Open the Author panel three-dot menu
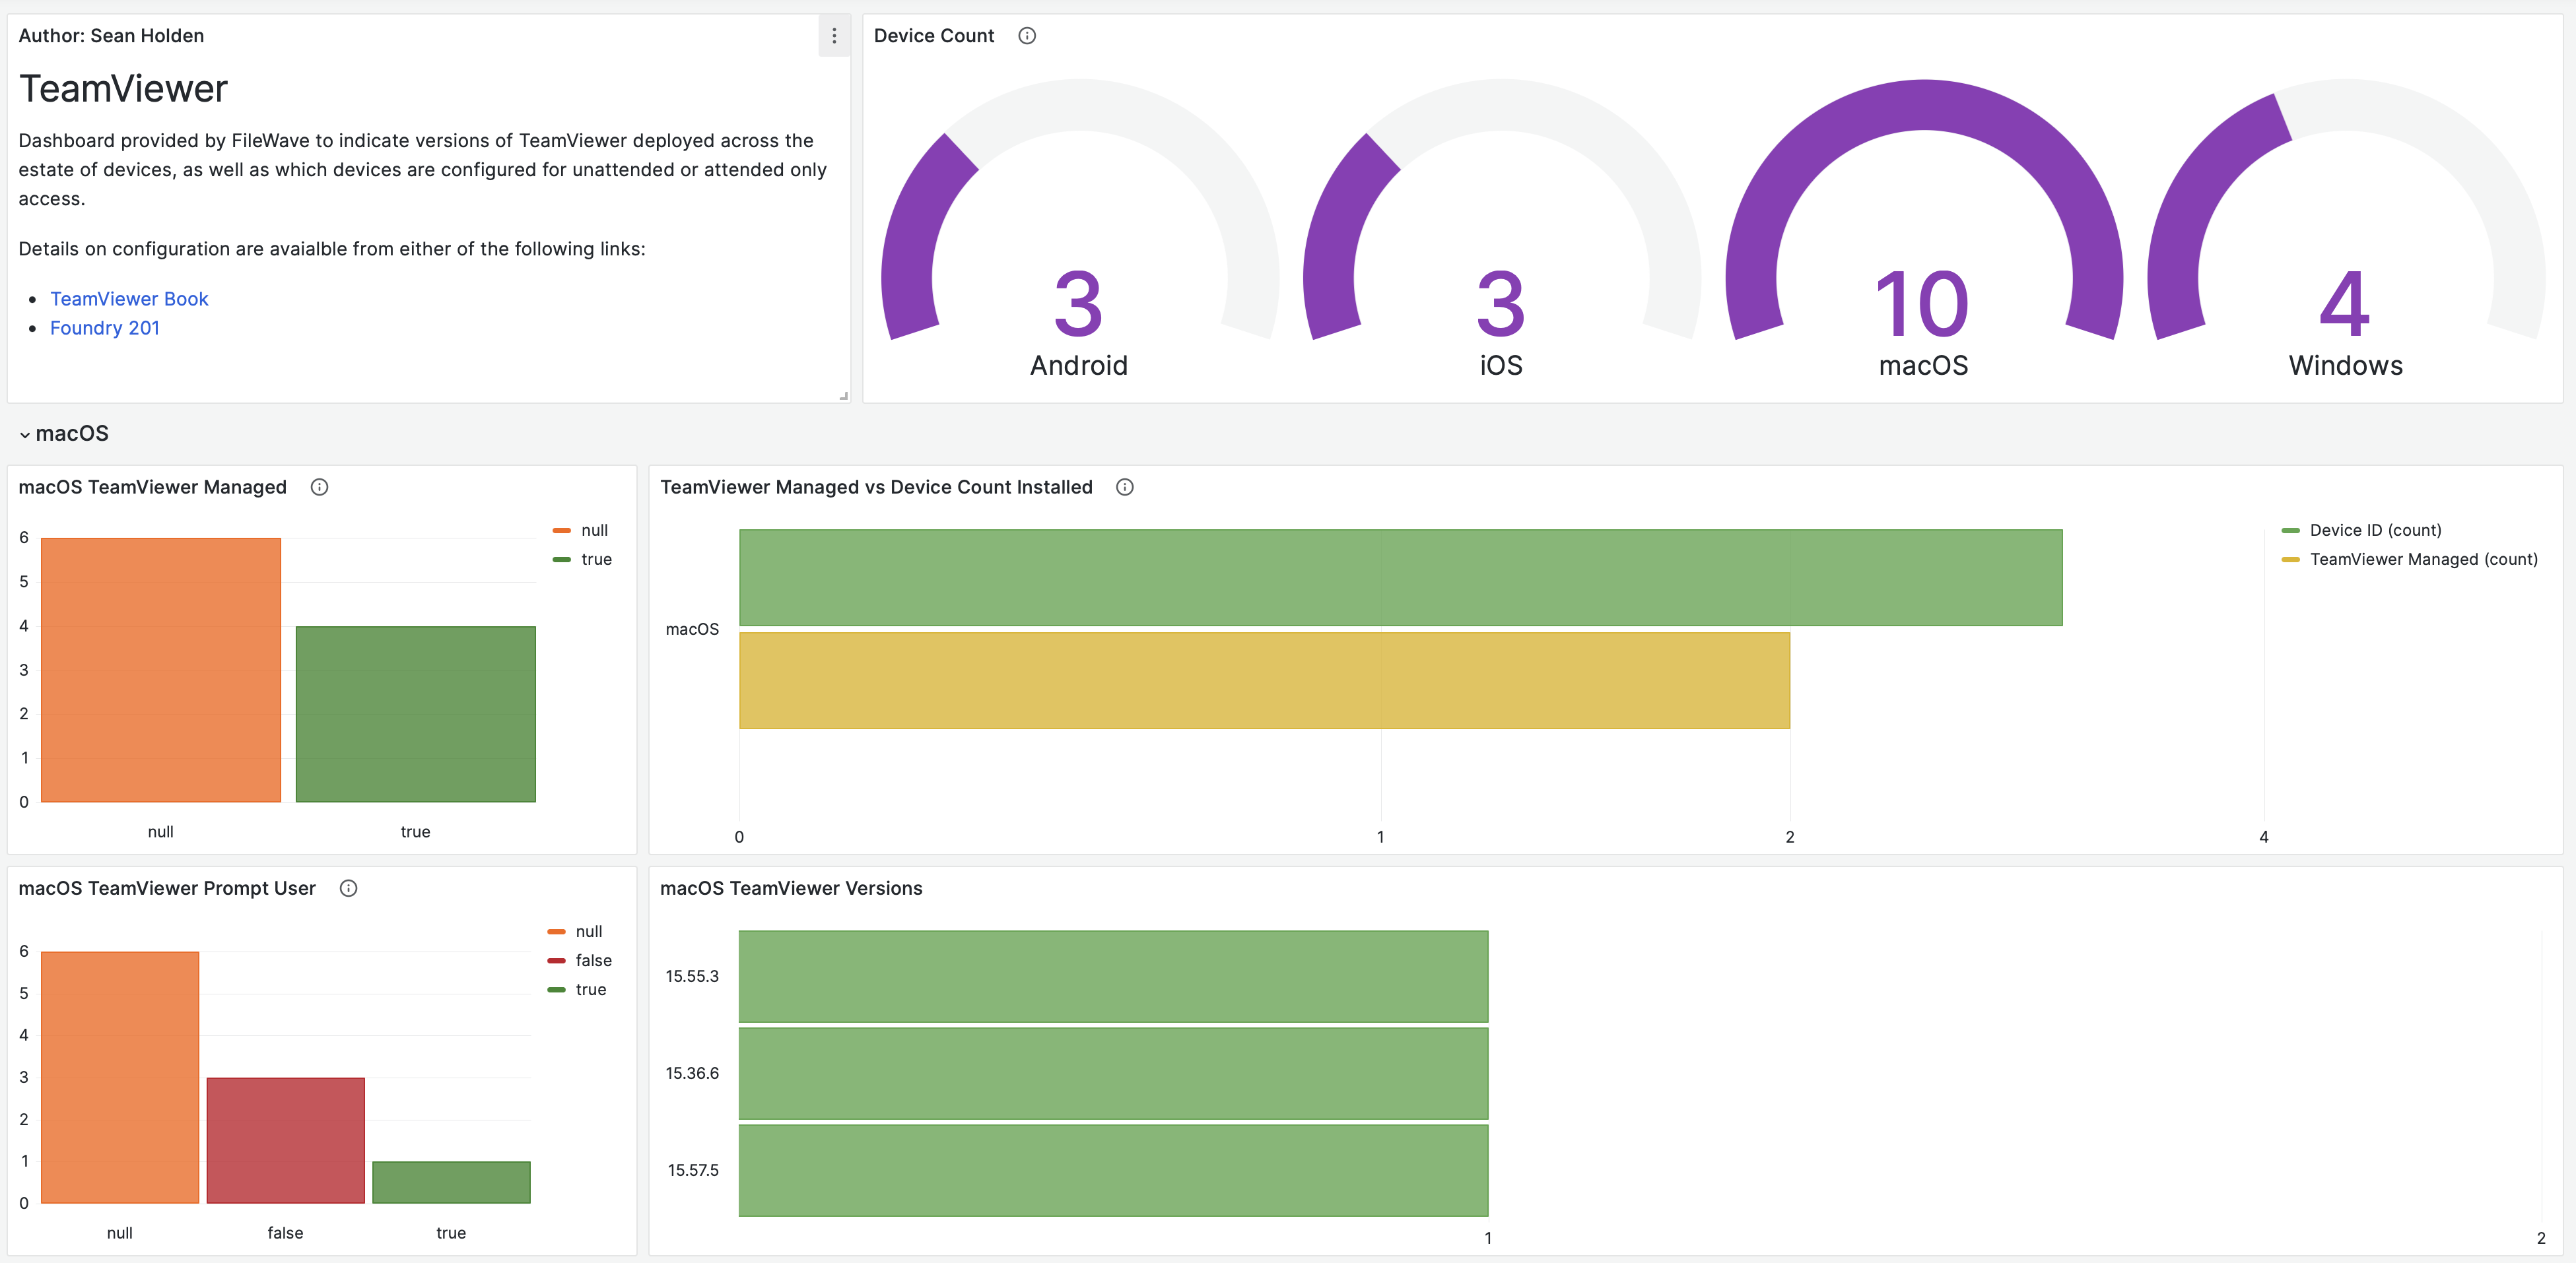 point(834,36)
